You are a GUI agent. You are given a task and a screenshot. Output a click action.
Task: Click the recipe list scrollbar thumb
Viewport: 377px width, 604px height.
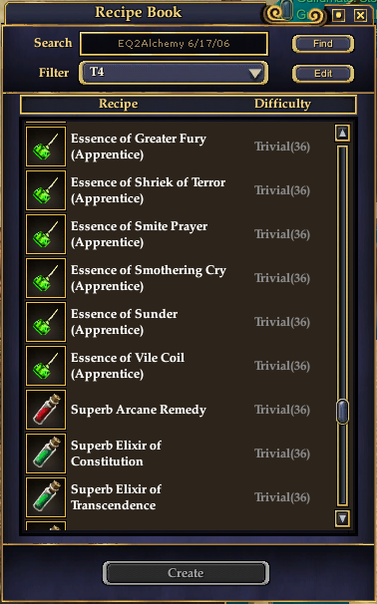point(342,412)
